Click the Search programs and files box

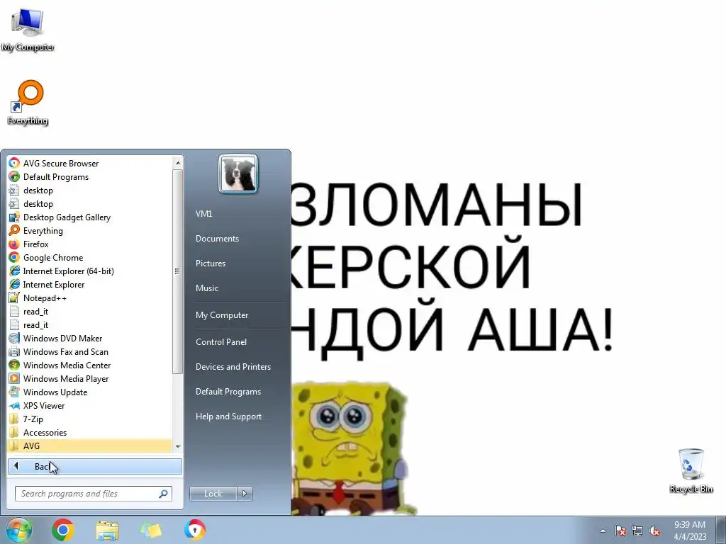[94, 494]
